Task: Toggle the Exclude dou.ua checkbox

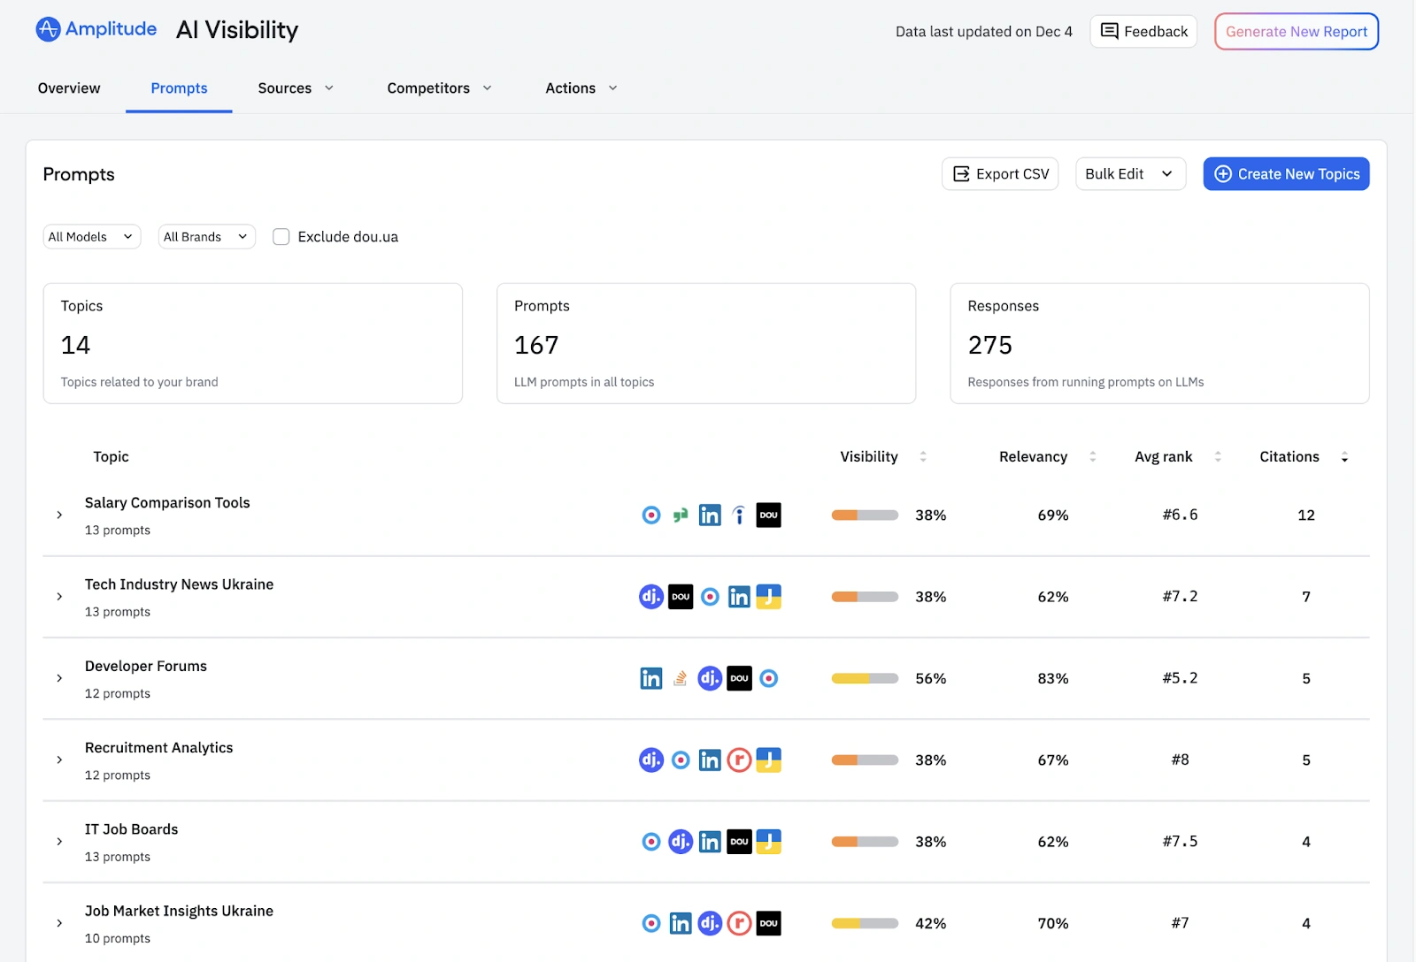Action: [x=281, y=237]
